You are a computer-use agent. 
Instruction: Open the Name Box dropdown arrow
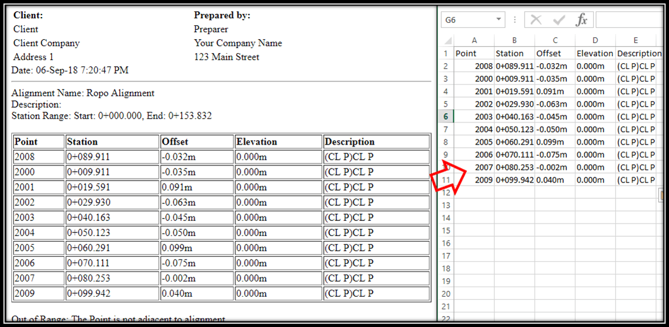tap(498, 20)
